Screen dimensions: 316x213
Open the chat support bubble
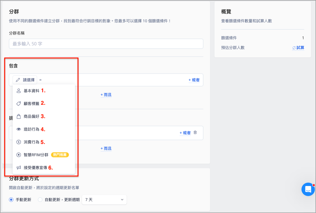(308, 189)
